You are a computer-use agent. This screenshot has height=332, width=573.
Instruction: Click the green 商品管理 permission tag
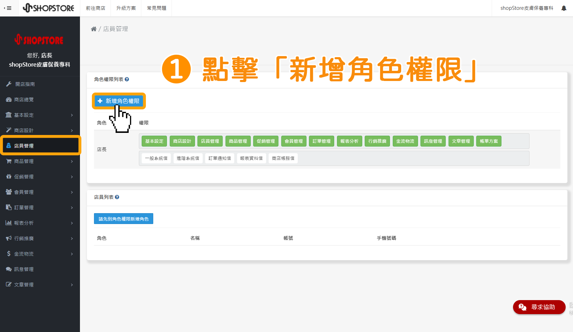tap(238, 141)
